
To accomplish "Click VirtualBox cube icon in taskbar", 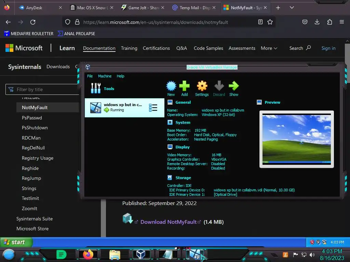I will coord(140,254).
